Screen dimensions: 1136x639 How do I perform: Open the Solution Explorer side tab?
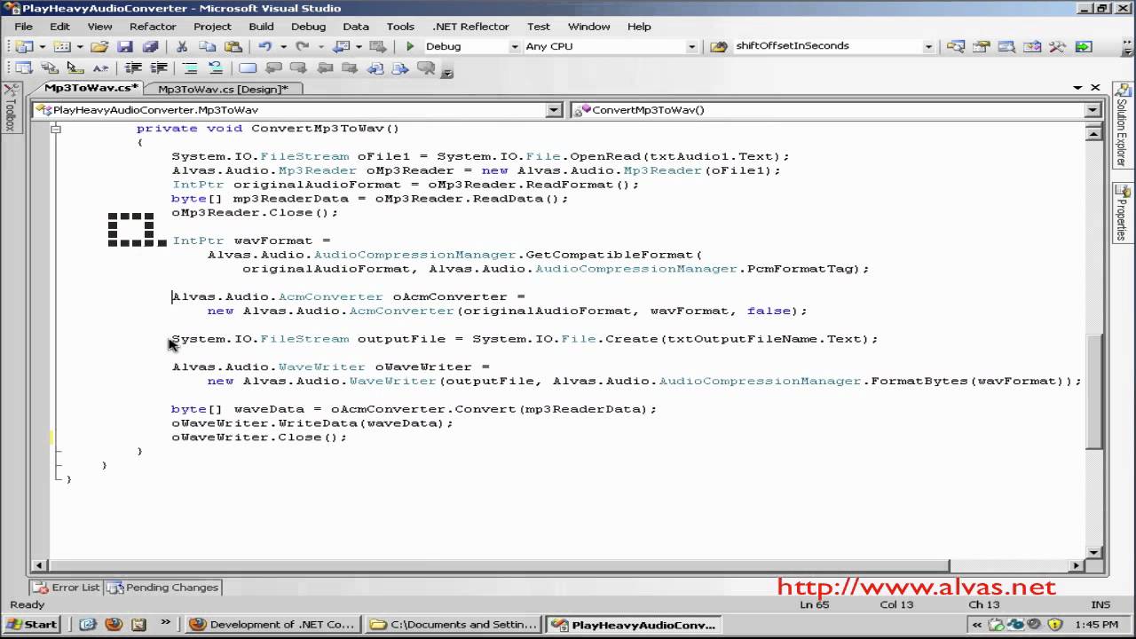tap(1123, 127)
